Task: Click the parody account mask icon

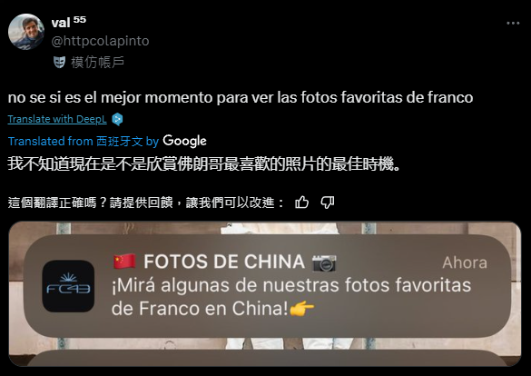Action: tap(59, 63)
